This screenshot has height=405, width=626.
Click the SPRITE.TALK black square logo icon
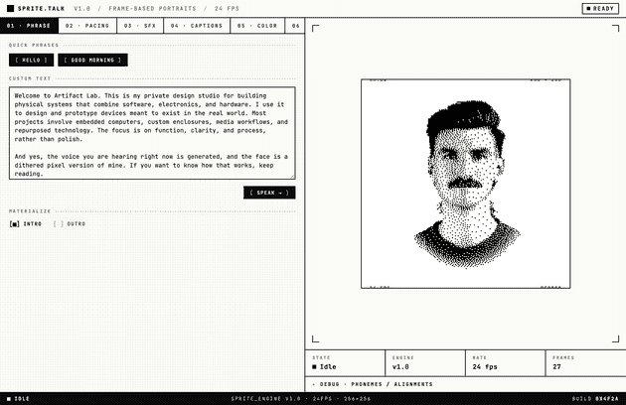click(10, 8)
